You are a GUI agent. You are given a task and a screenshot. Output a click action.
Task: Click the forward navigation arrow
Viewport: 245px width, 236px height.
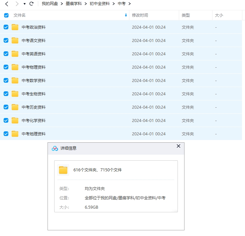(x=17, y=4)
